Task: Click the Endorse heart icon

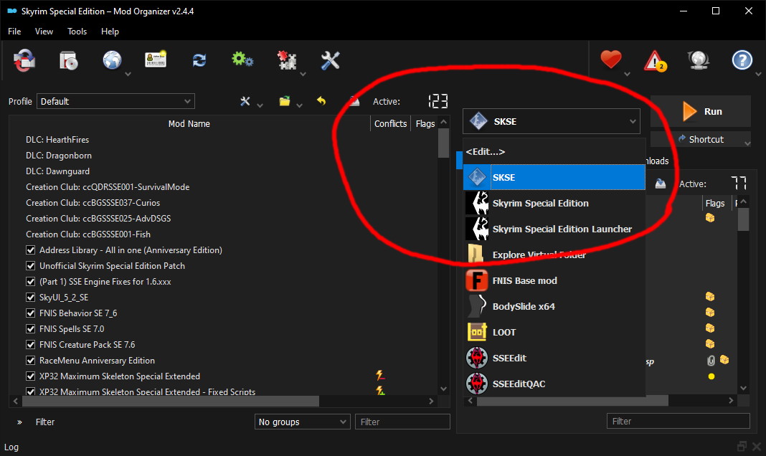Action: pos(610,60)
